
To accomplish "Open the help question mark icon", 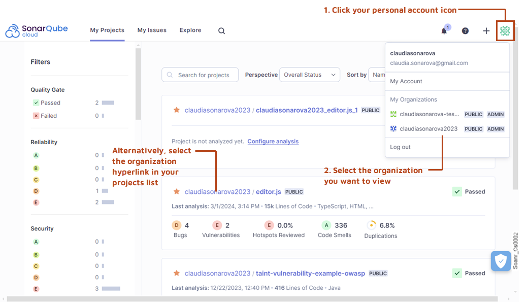I will 465,30.
